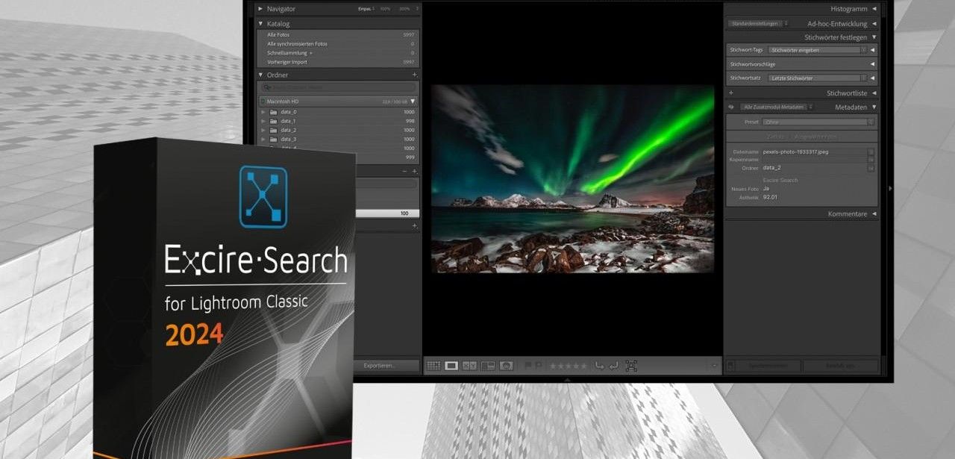The width and height of the screenshot is (955, 459).
Task: Collapse the Stichwörter festlegen panel
Action: [x=874, y=37]
